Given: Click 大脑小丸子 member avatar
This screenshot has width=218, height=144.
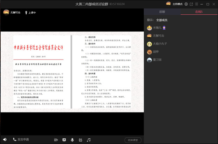Looking at the screenshot, I should [149, 44].
